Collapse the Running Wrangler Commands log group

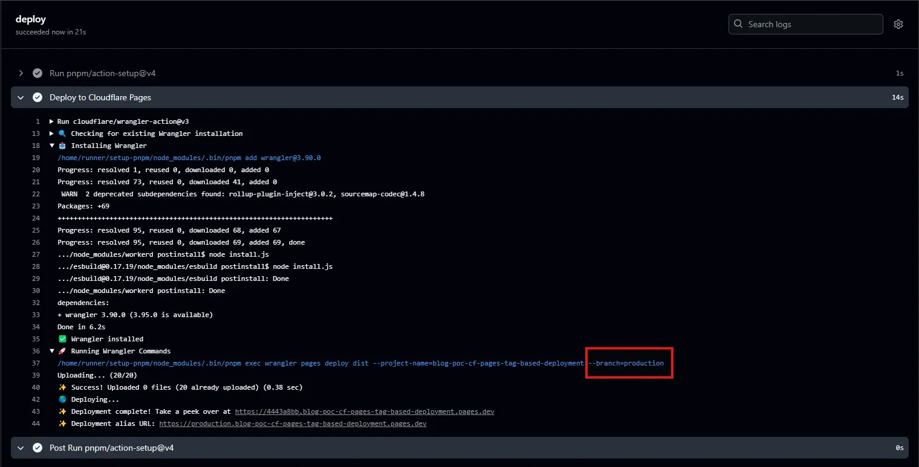click(x=51, y=350)
